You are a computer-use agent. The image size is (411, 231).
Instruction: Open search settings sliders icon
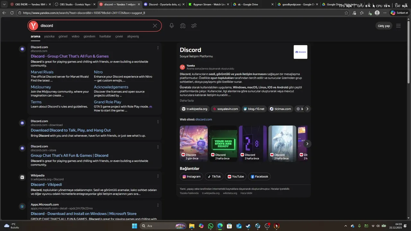(194, 26)
